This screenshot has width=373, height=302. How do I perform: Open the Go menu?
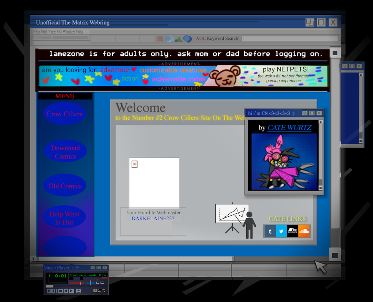click(x=59, y=31)
